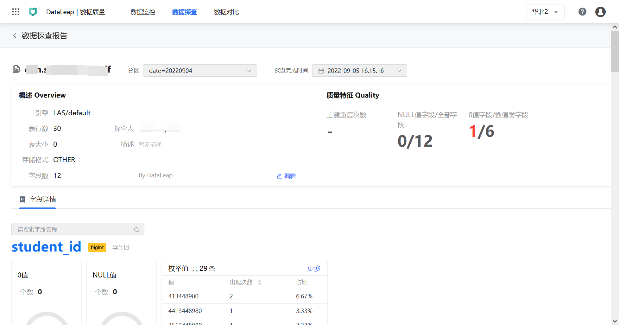Click the 字段数 value 12
The height and width of the screenshot is (325, 619).
57,176
